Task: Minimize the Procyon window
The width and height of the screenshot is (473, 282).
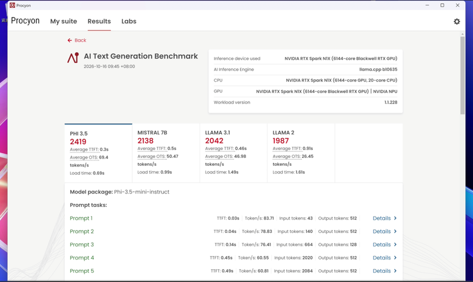Action: click(427, 5)
